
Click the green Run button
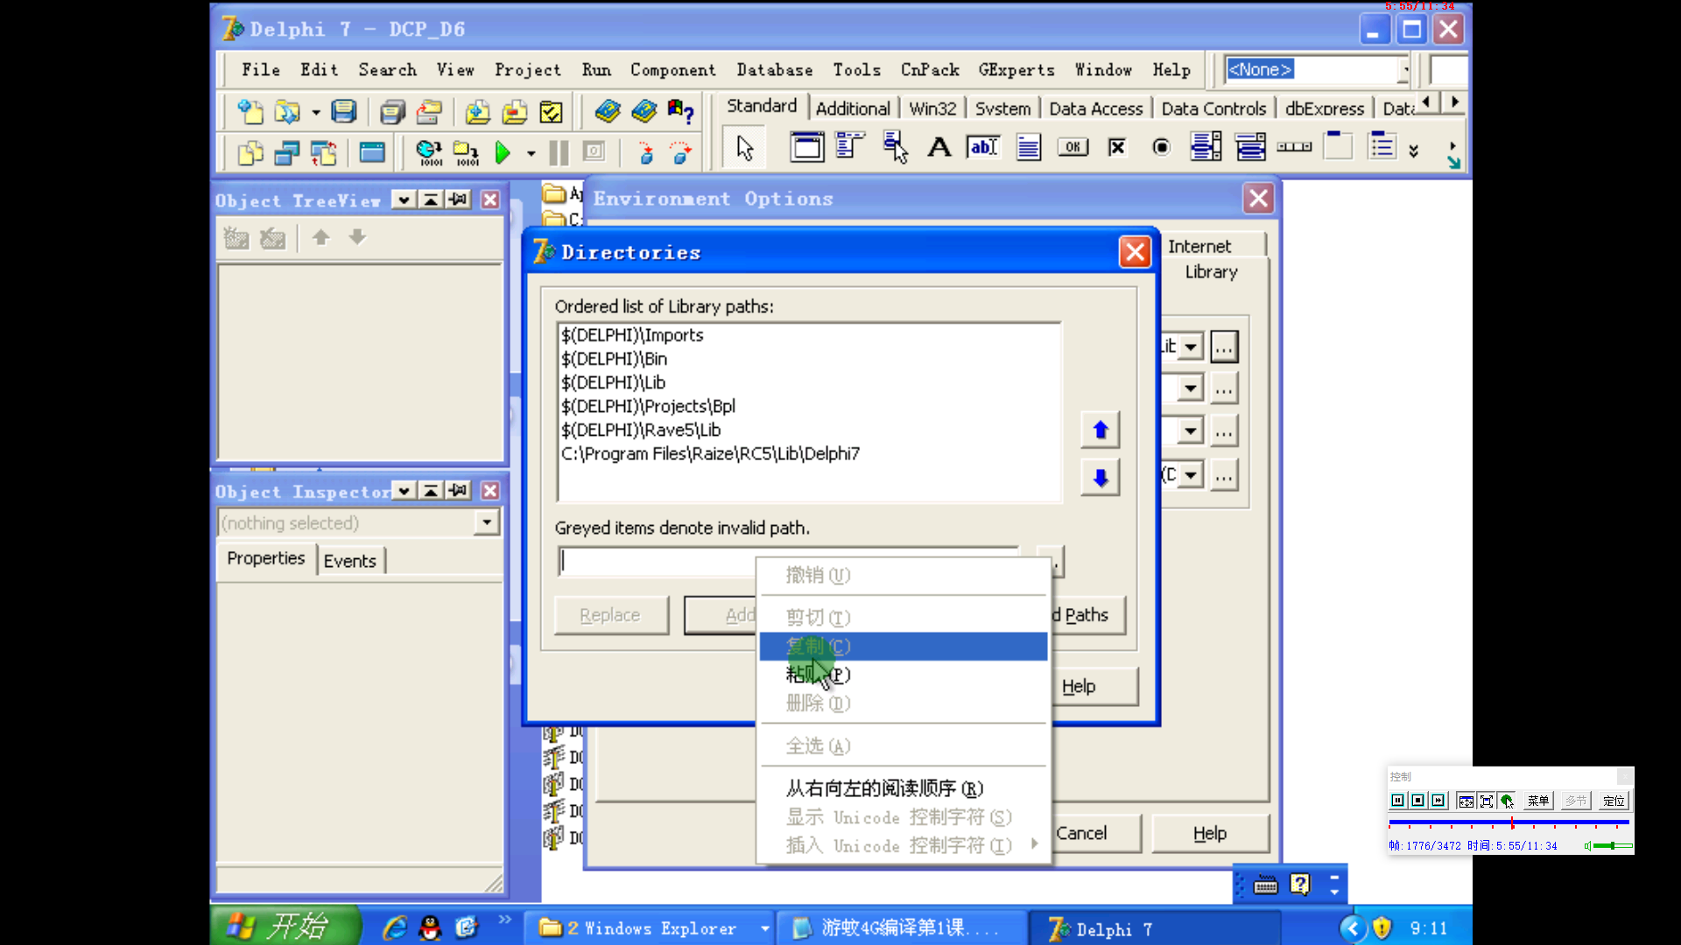coord(503,153)
